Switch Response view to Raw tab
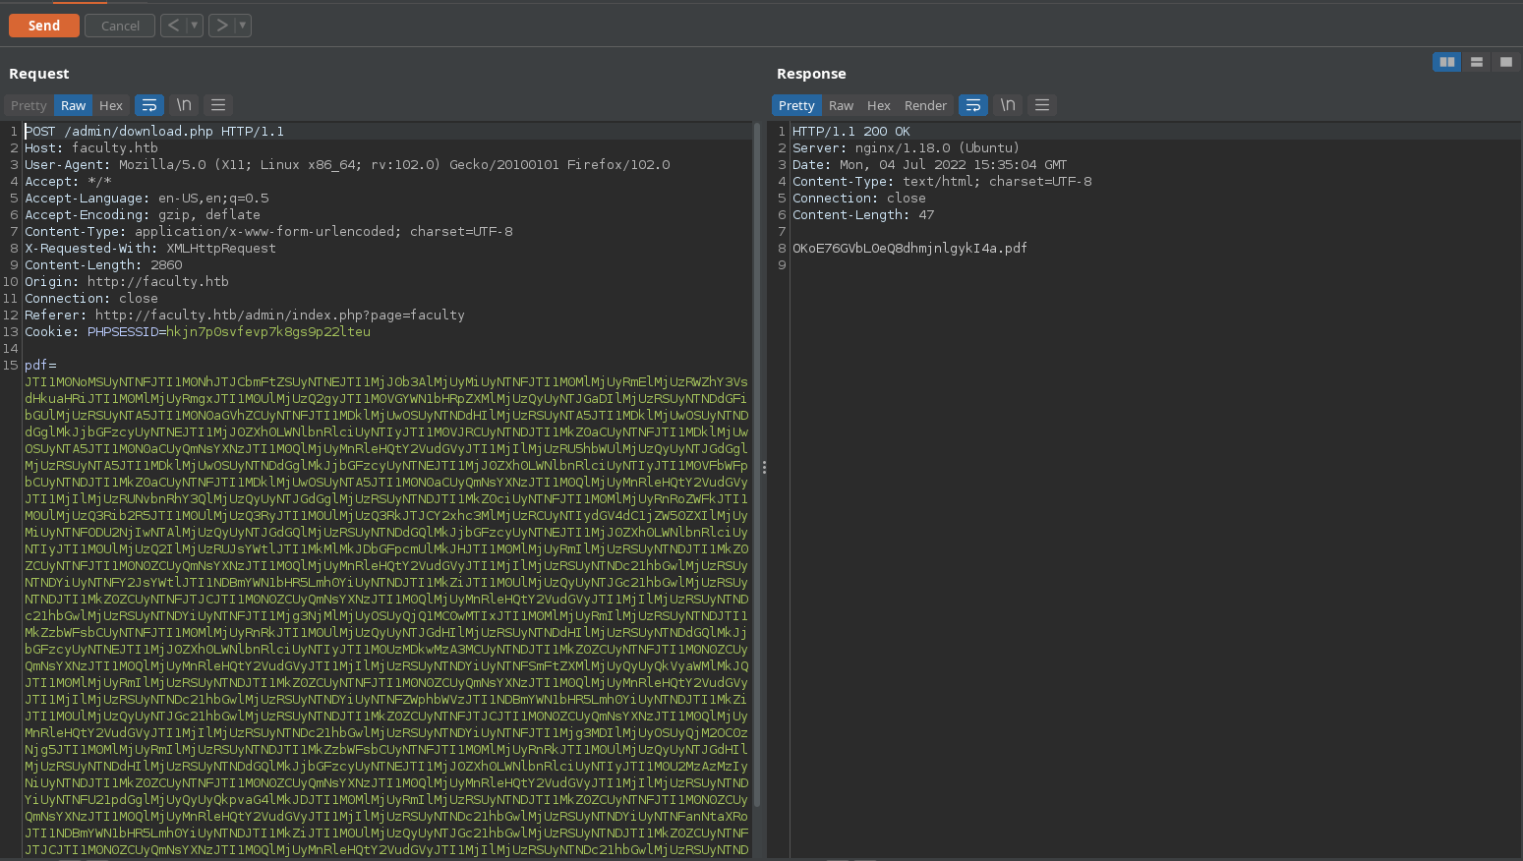This screenshot has height=861, width=1523. click(841, 105)
